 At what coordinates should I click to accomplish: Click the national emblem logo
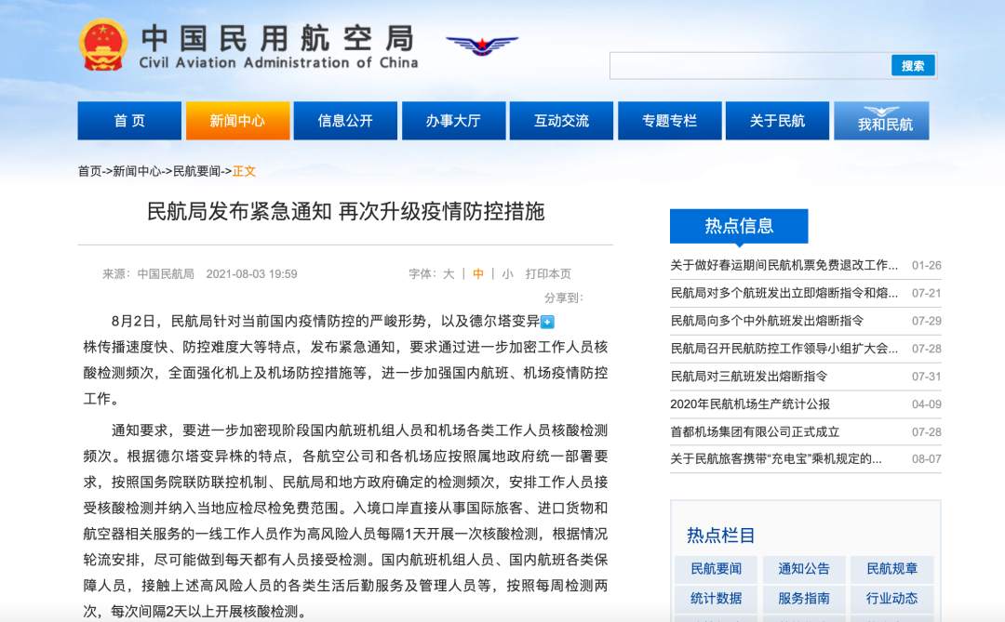[x=102, y=46]
